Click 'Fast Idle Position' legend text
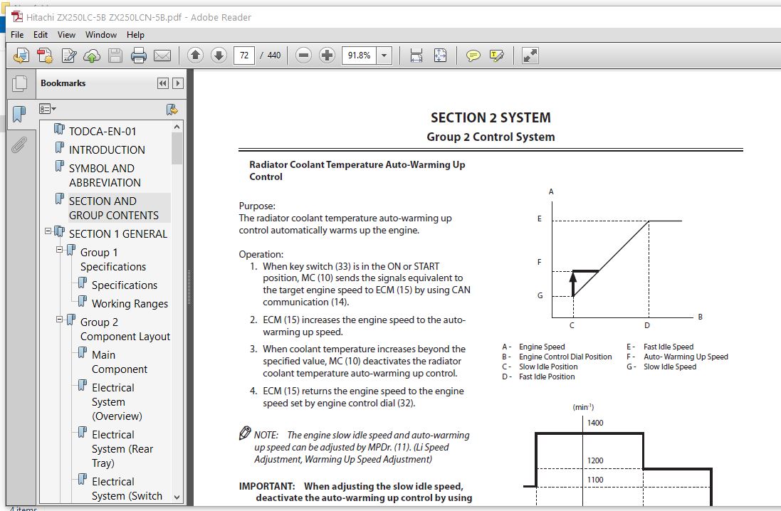781x511 pixels. [x=547, y=376]
